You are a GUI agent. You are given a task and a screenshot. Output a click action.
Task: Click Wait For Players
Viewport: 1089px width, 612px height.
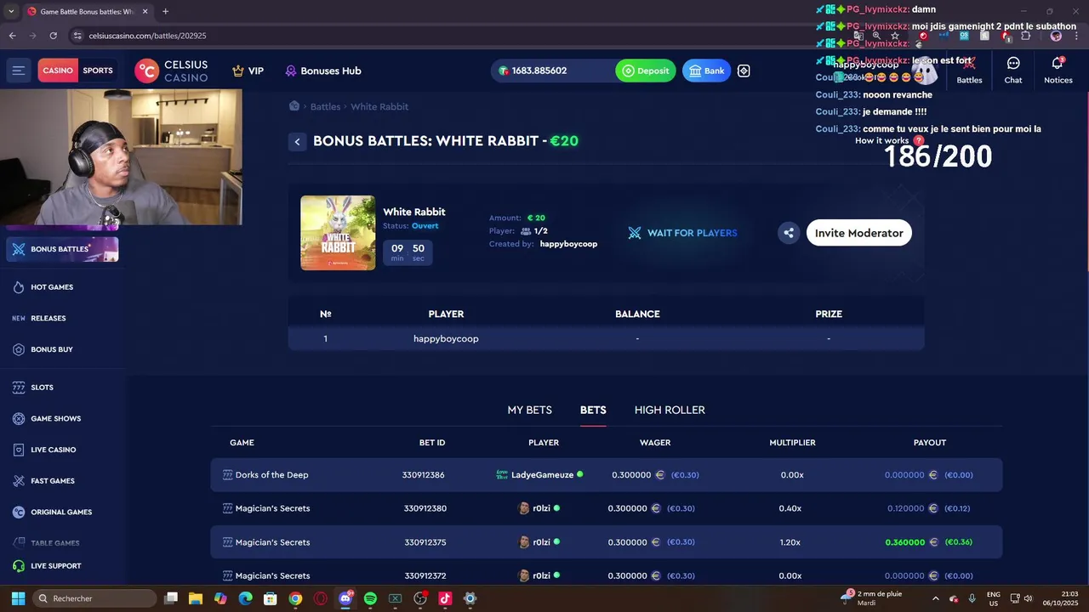pyautogui.click(x=683, y=233)
